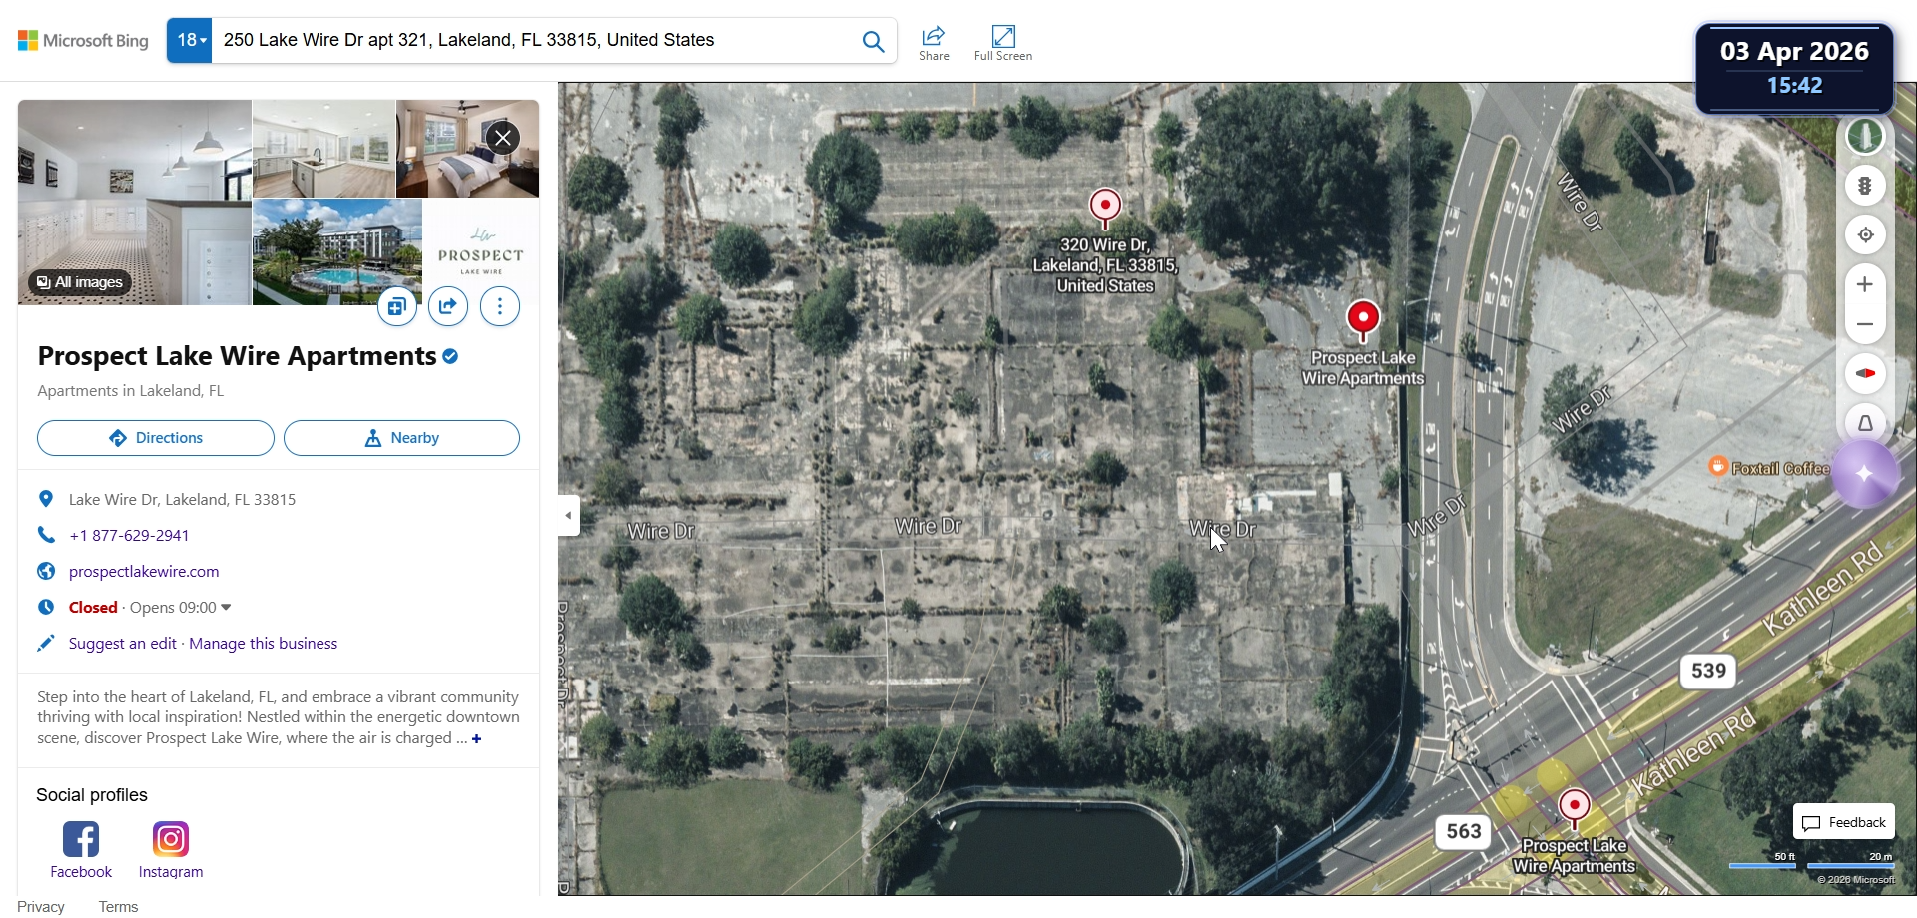Viewport: 1917px width, 918px height.
Task: Click the address Lake Wire Dr, Lakeland
Action: coord(182,499)
